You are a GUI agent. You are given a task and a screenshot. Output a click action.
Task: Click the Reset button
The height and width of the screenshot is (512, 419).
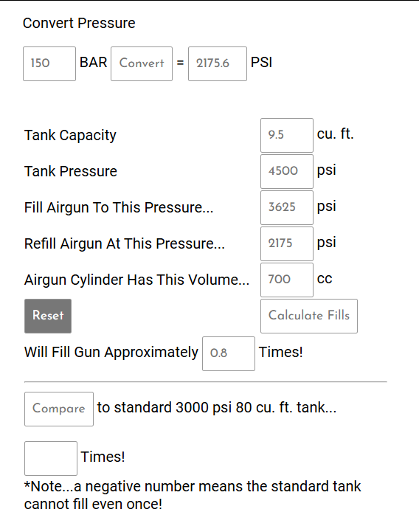[48, 316]
